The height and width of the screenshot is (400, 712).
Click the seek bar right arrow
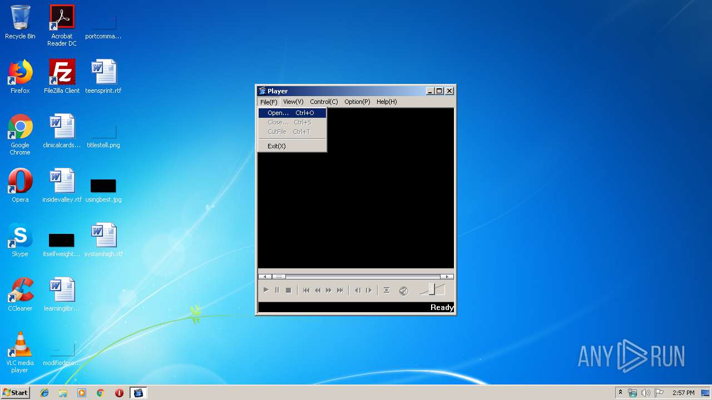pyautogui.click(x=447, y=276)
